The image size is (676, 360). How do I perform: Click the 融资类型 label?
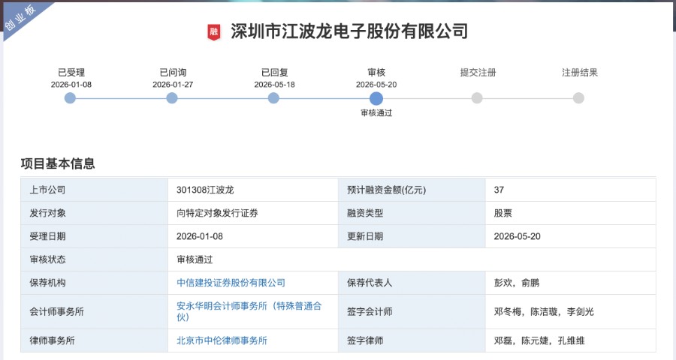tap(365, 213)
